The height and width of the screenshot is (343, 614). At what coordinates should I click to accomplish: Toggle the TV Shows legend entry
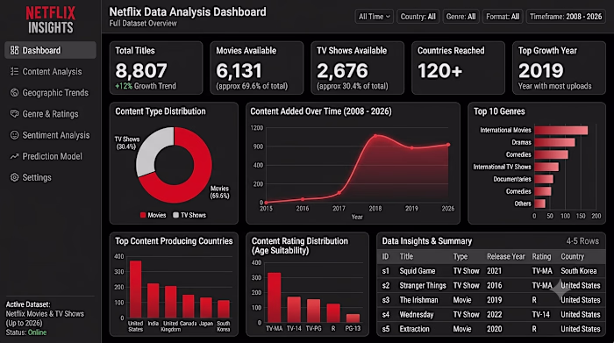pos(189,215)
